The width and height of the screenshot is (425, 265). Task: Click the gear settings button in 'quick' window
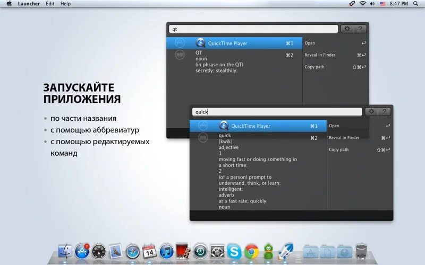[x=371, y=112]
